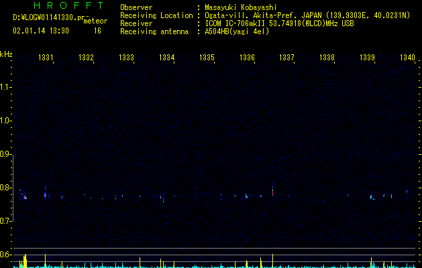Click the HROFFT program title
Screen dimensions: 422x268
[69, 5]
